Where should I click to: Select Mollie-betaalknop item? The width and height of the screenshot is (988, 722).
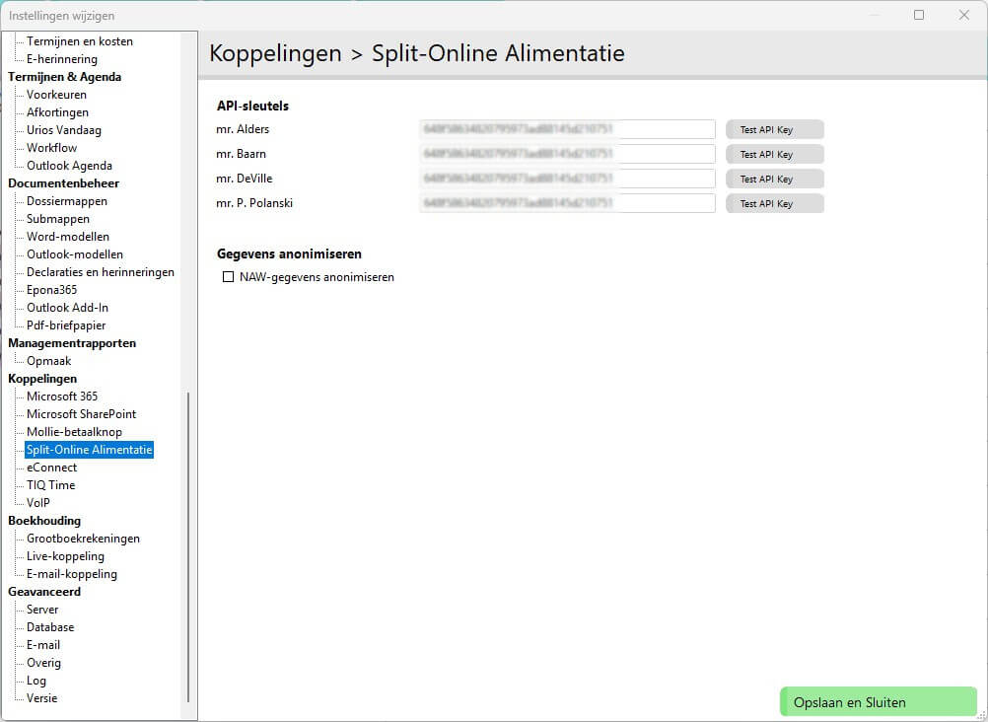tap(74, 432)
